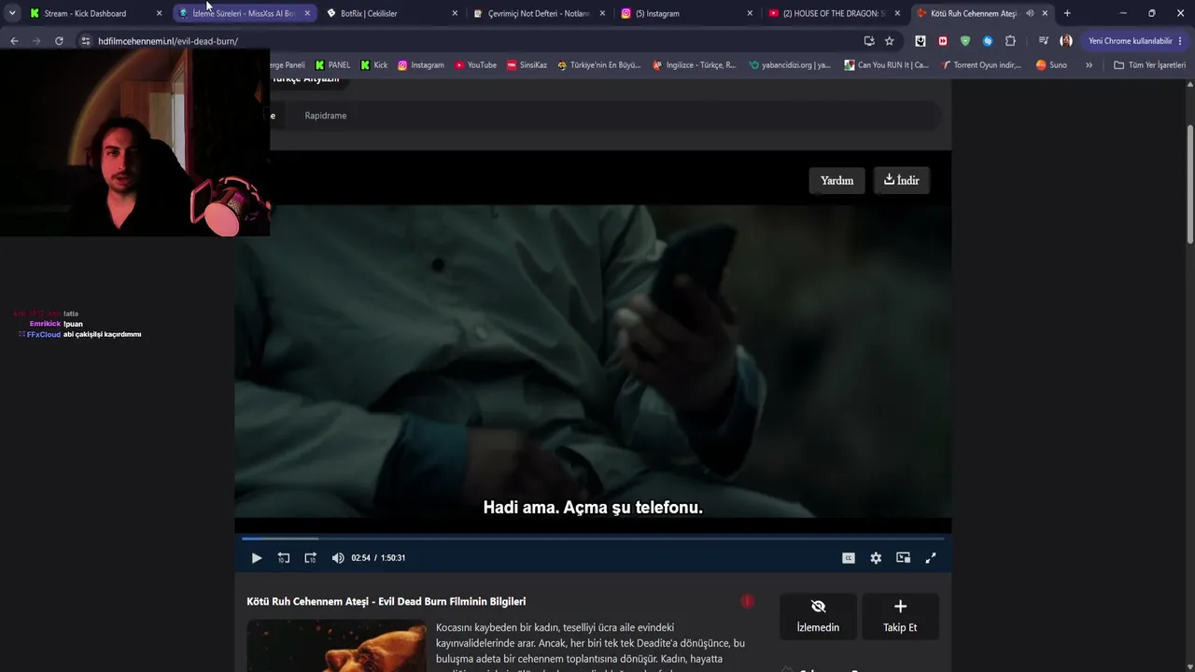Viewport: 1195px width, 672px height.
Task: Open the black-and-white face extension icon
Action: [921, 41]
